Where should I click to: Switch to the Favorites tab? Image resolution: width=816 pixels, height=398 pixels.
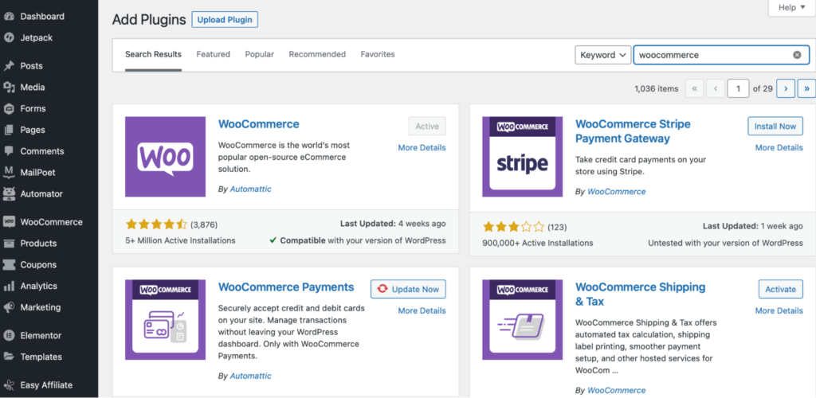tap(377, 54)
